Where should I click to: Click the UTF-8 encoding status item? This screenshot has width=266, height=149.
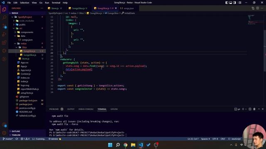215,139
